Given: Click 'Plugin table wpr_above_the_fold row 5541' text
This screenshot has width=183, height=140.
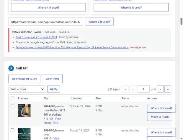Looking at the screenshot, I should (x=40, y=42).
